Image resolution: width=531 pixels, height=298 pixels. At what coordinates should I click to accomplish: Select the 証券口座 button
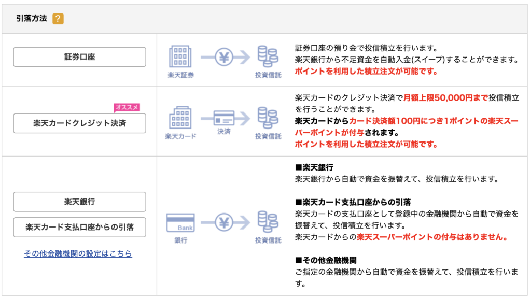(x=79, y=57)
